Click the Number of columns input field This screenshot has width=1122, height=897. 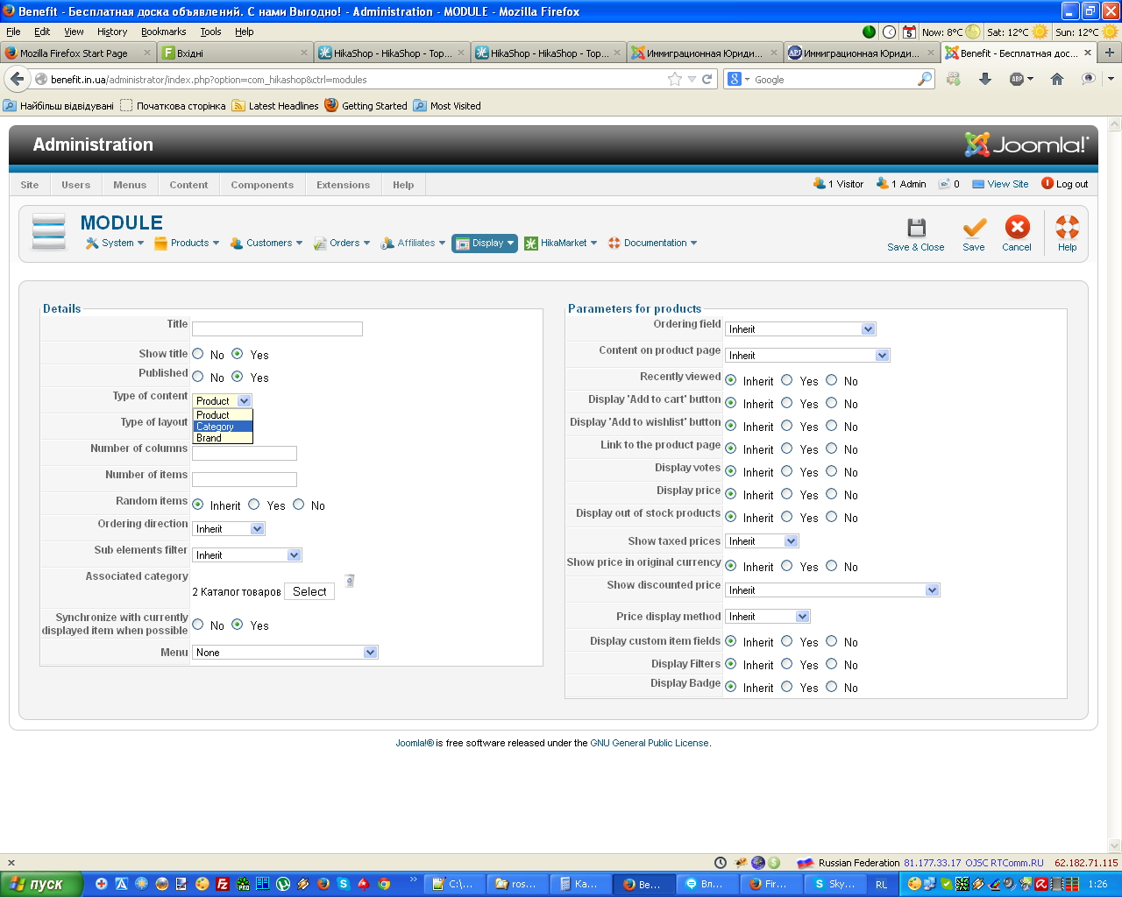(x=245, y=454)
